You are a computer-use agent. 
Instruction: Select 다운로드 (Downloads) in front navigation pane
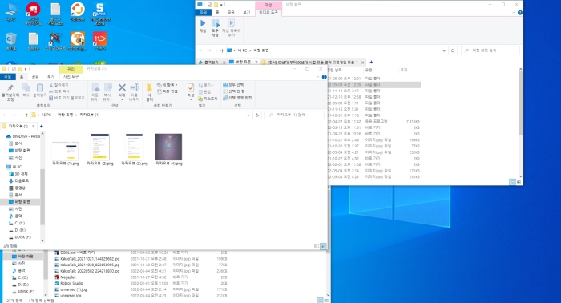pos(18,181)
